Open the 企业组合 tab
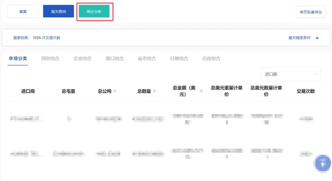Image resolution: width=332 pixels, height=181 pixels. [82, 58]
